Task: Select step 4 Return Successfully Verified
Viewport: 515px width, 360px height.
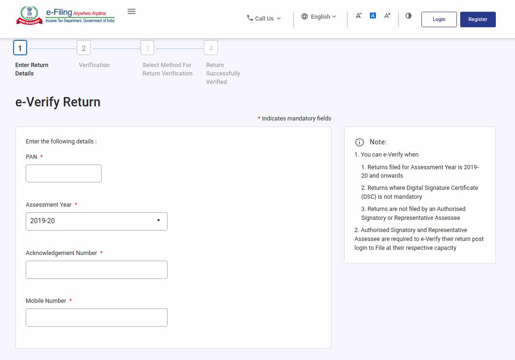Action: coord(211,48)
